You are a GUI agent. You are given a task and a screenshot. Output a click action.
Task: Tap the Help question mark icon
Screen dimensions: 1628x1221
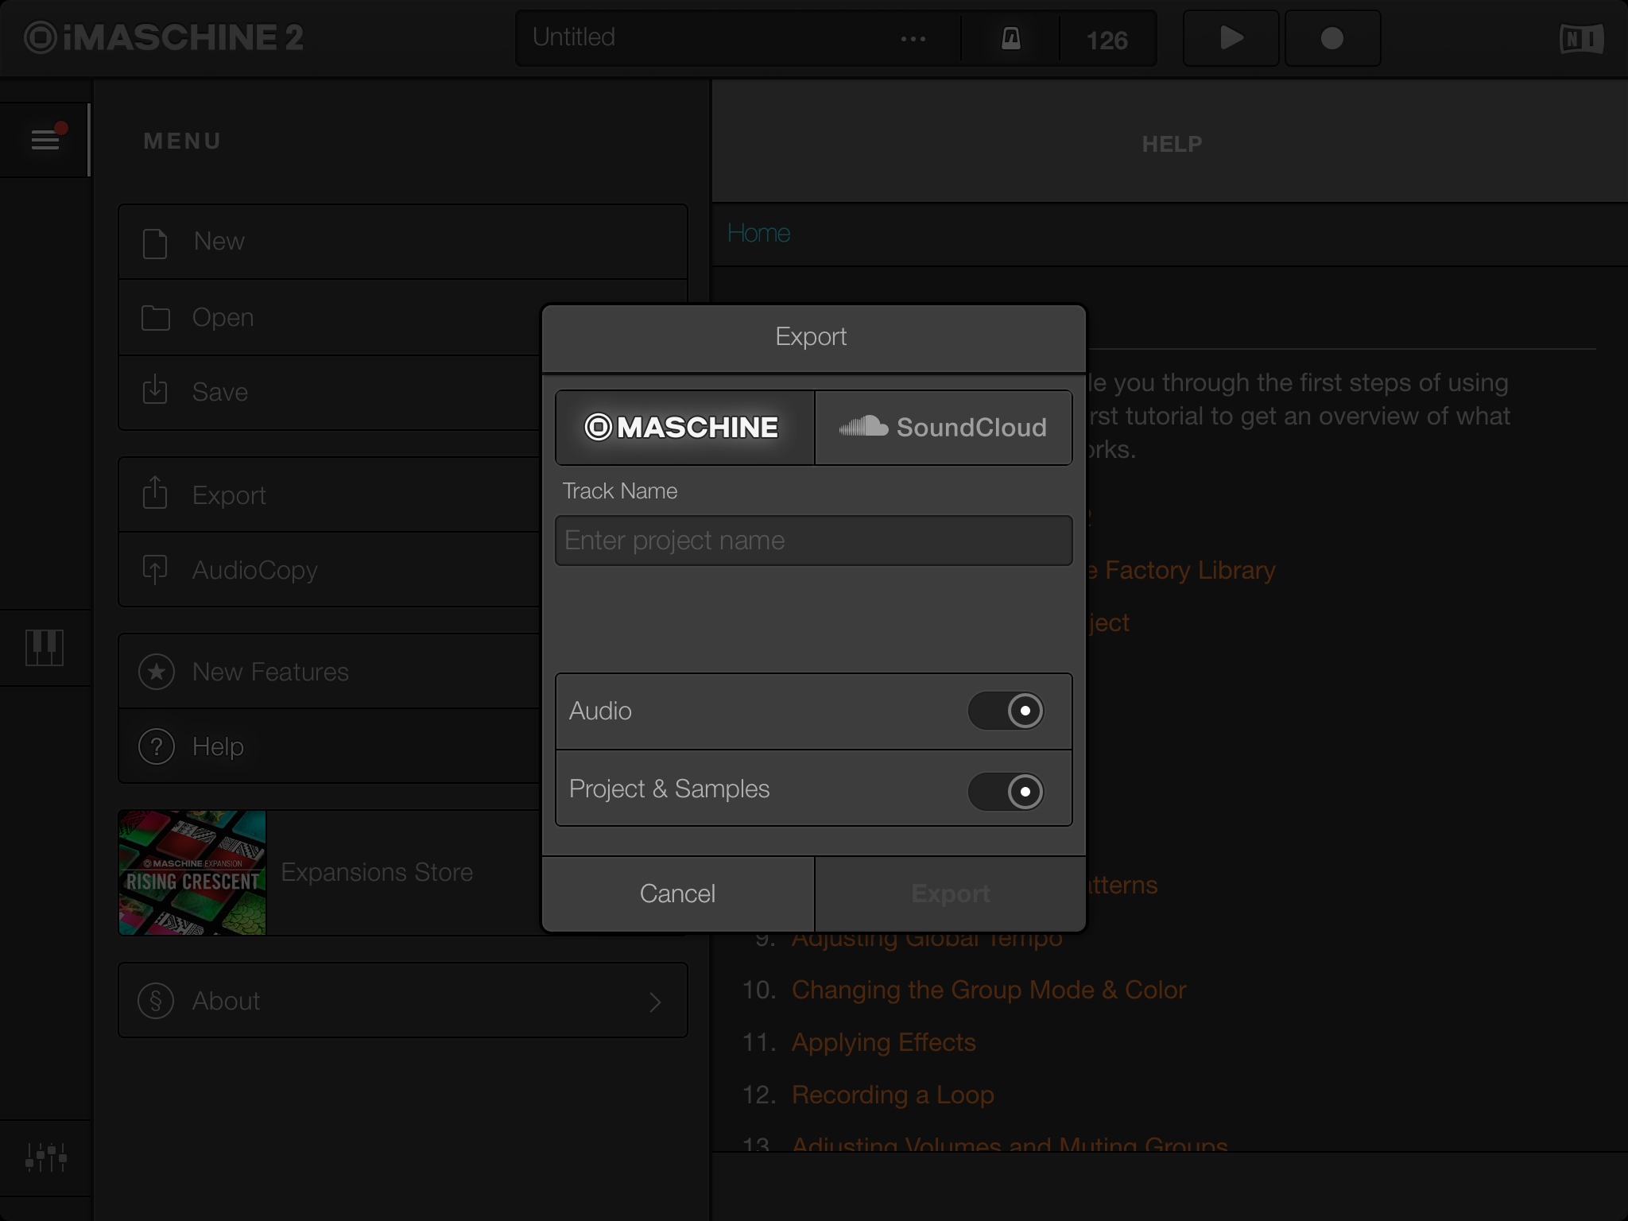(157, 746)
